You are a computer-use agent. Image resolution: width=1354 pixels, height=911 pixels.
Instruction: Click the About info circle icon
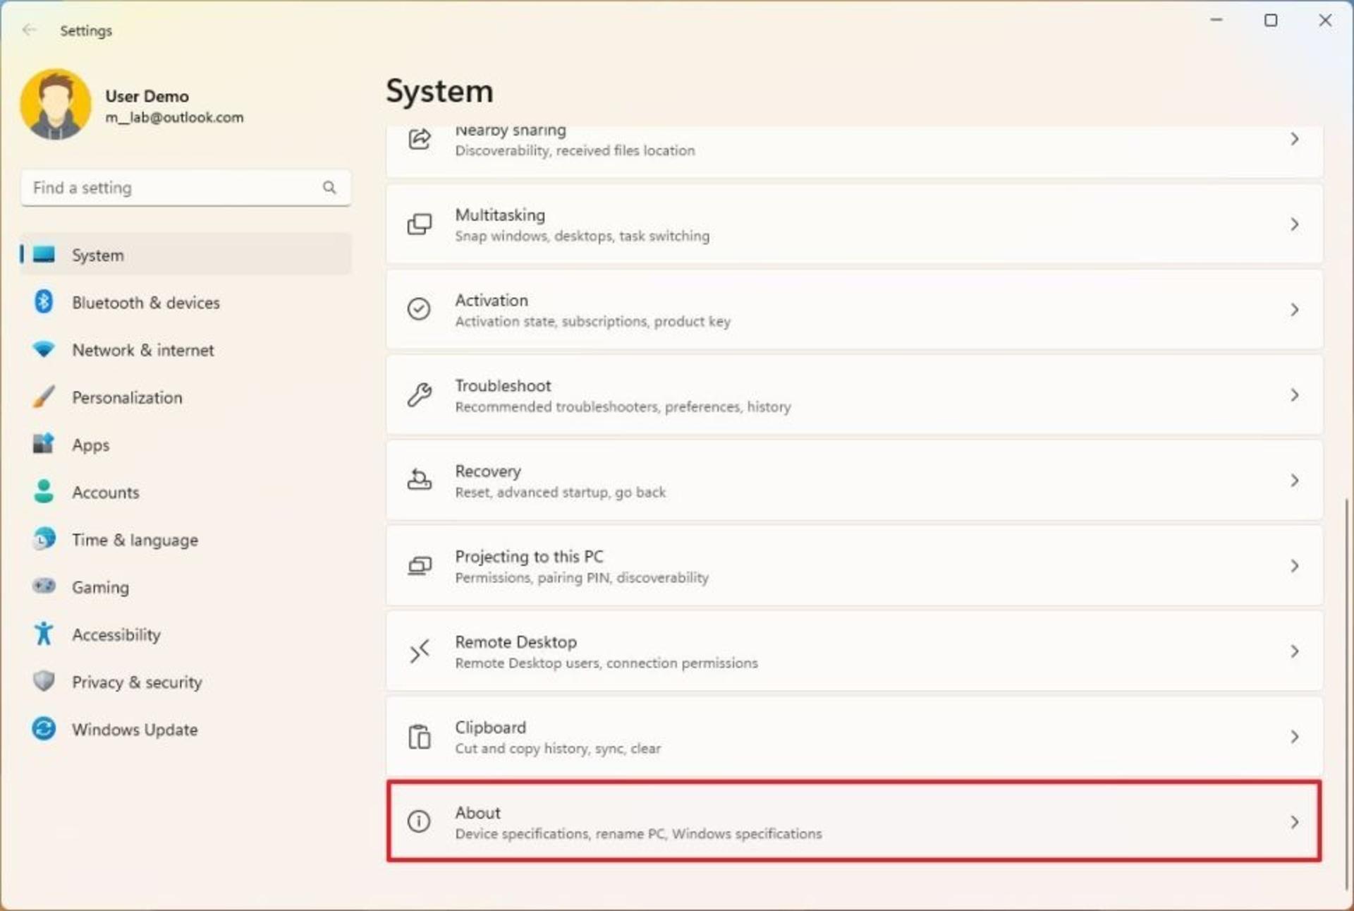point(419,821)
